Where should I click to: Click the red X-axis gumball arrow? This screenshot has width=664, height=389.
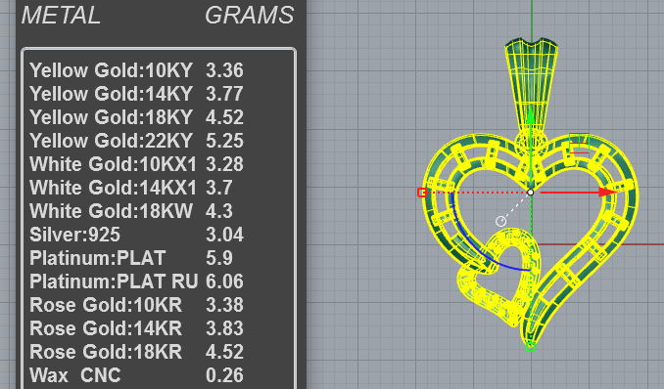[x=608, y=192]
